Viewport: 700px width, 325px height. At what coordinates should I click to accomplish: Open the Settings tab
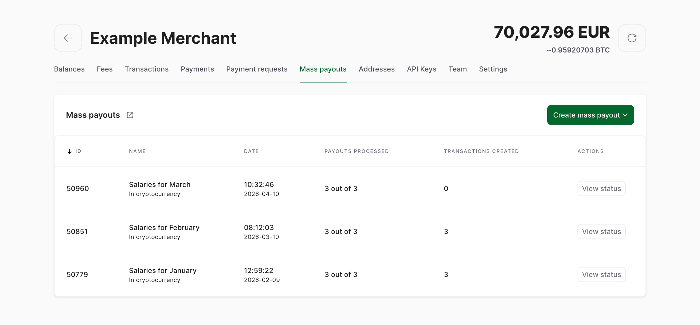click(493, 69)
